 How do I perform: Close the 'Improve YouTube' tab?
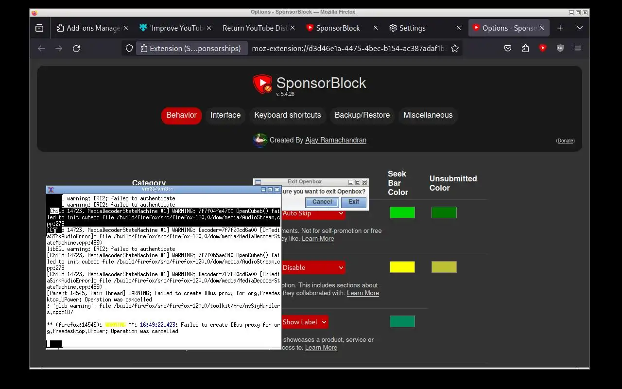[x=209, y=28]
